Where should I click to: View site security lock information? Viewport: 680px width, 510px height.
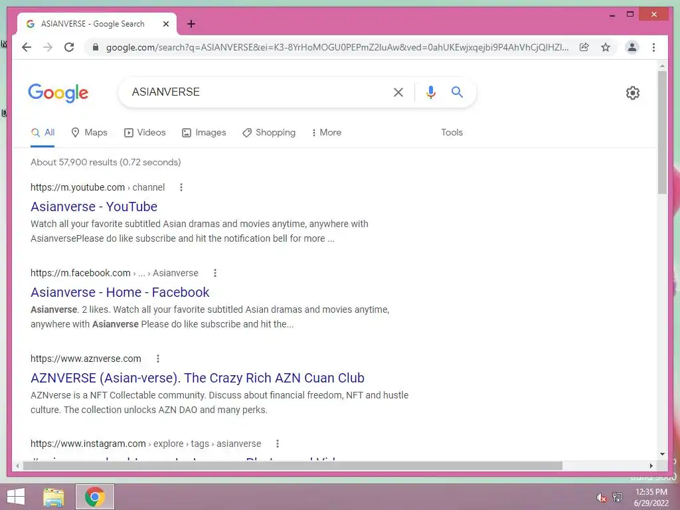pos(96,47)
